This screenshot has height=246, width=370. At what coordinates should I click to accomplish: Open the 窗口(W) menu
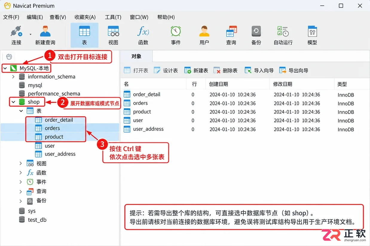tap(139, 17)
